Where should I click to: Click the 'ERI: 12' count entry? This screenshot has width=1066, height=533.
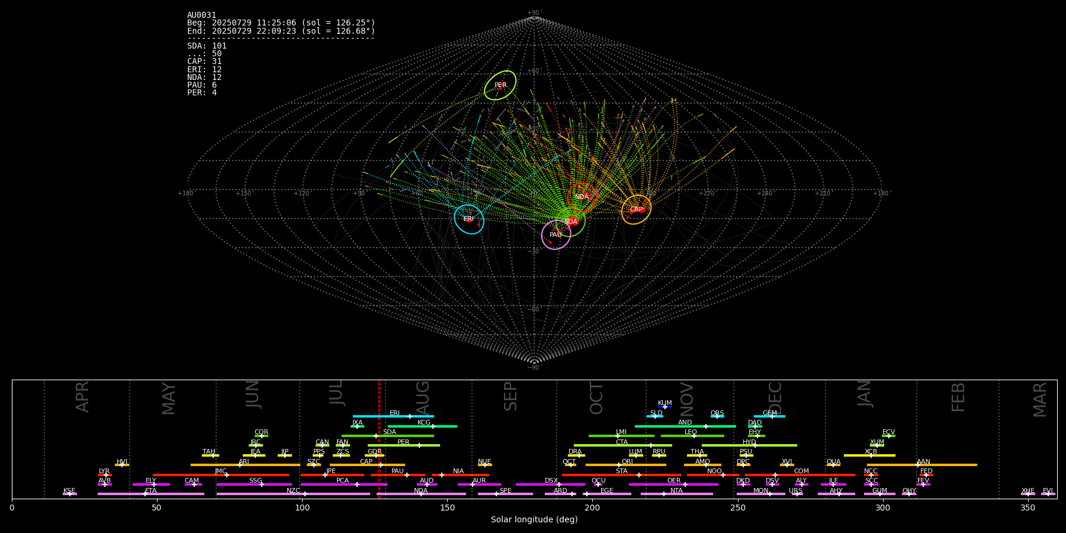pyautogui.click(x=204, y=70)
